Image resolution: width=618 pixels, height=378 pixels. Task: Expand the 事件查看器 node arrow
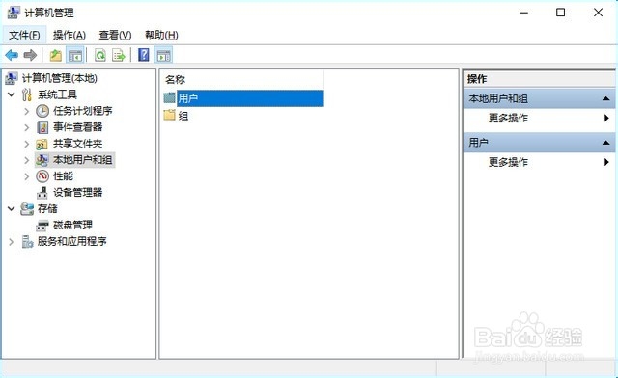[x=26, y=127]
